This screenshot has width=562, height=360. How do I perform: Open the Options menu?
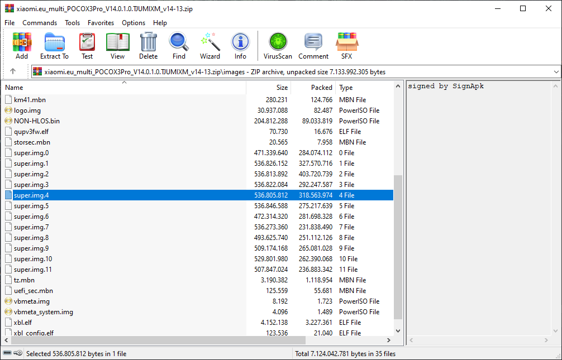(x=134, y=22)
